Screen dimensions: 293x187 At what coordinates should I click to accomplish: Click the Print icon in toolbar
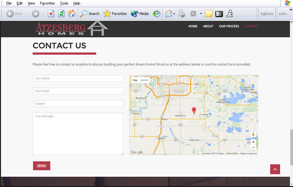182,14
